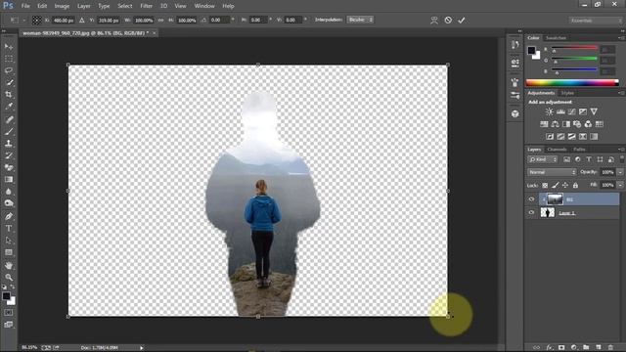
Task: Click the foreground color in toolbar
Action: 6,295
